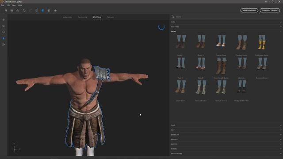Open the Edit menu
This screenshot has height=159, width=283.
(x=8, y=5)
